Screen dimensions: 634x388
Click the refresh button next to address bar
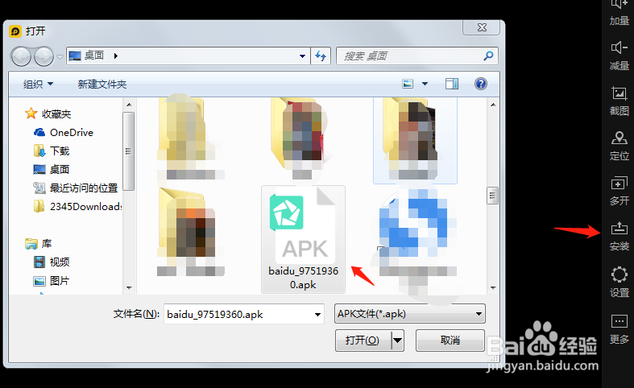click(x=321, y=56)
